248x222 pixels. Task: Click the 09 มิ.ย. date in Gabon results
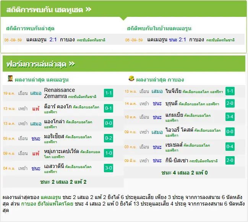click(130, 161)
